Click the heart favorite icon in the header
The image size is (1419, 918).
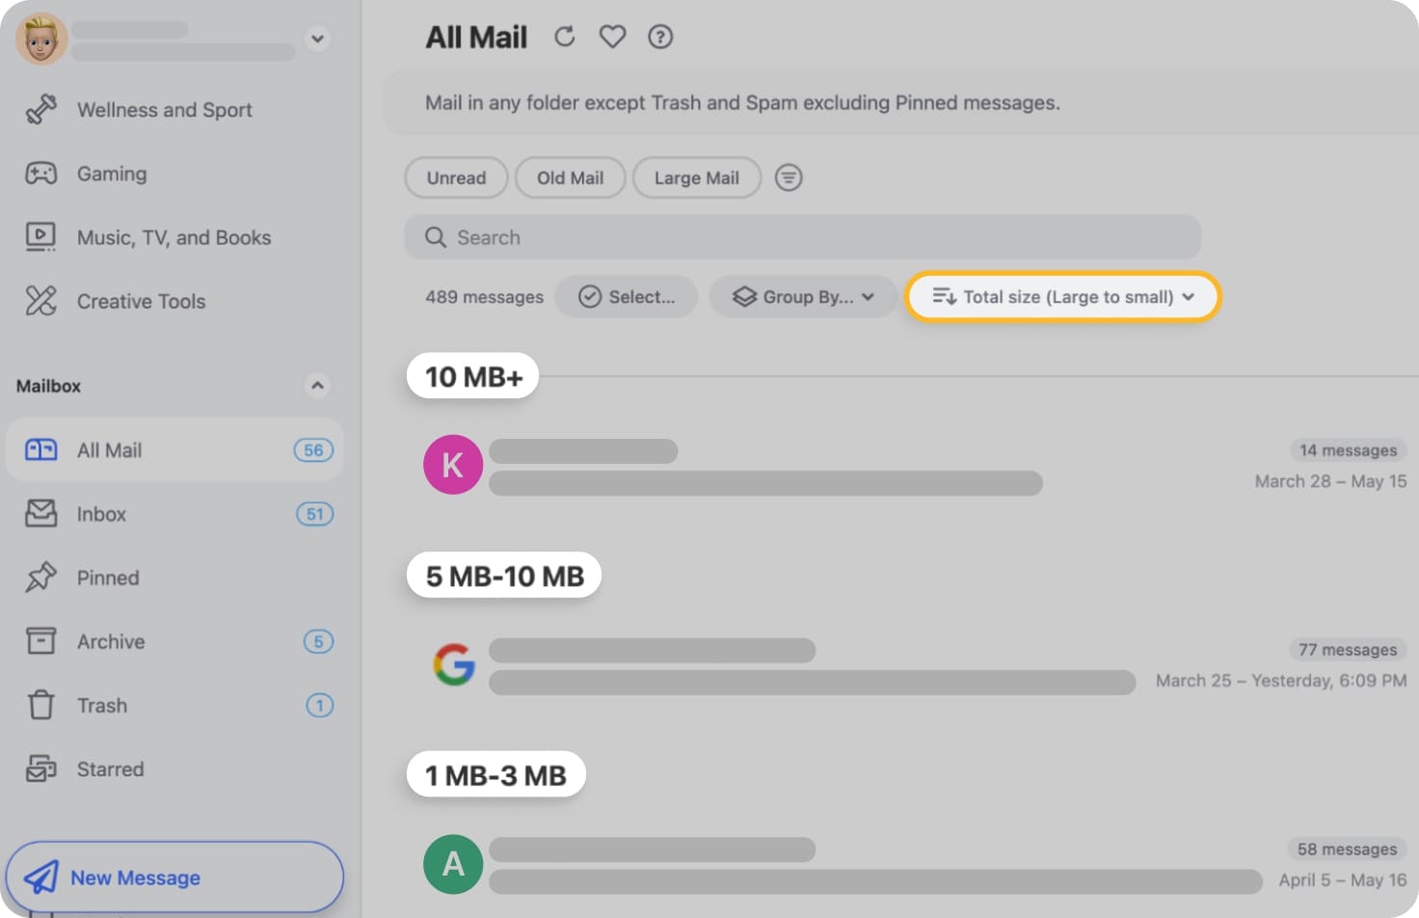[612, 36]
